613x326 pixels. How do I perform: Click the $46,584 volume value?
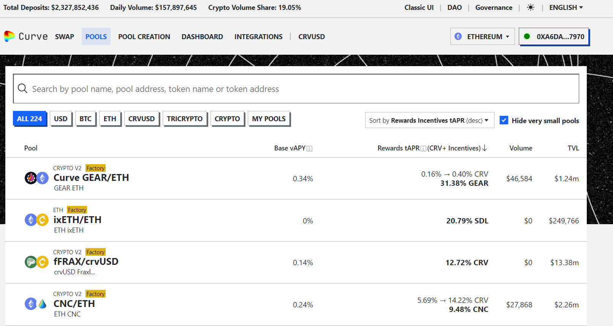(x=519, y=179)
